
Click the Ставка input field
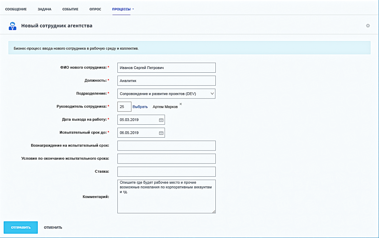(x=166, y=172)
